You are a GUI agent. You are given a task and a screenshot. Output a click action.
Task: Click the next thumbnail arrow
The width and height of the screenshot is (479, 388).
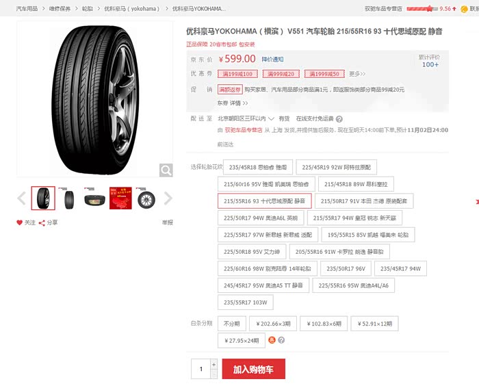click(x=168, y=198)
